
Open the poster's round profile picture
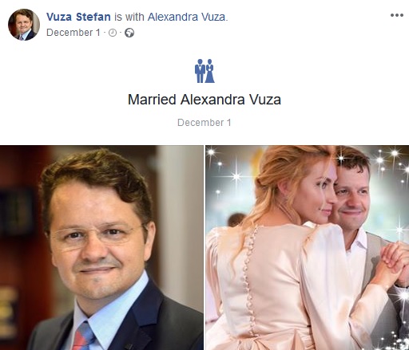point(24,25)
